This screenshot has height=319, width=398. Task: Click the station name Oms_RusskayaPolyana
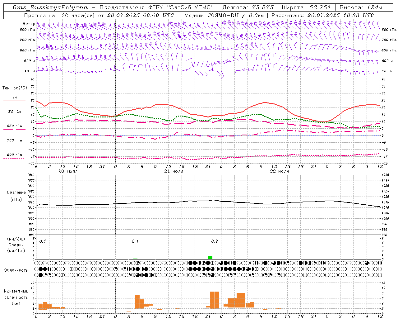coord(50,7)
